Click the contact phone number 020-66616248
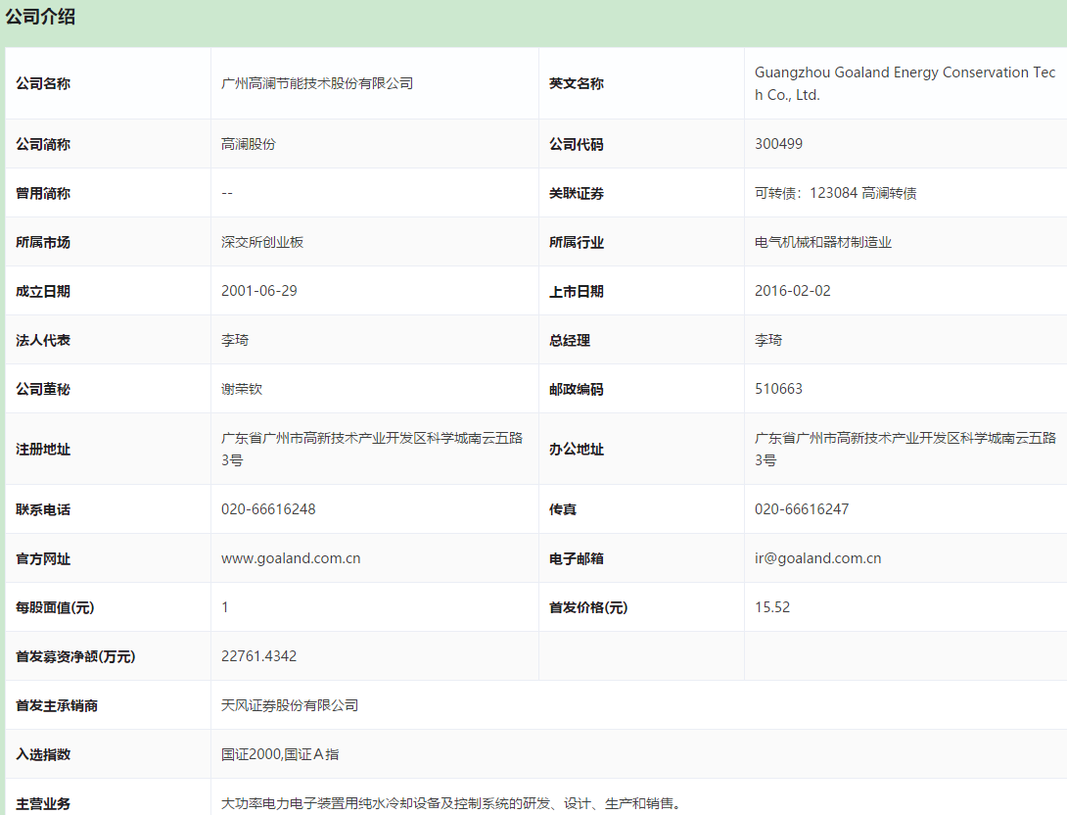 [x=268, y=509]
